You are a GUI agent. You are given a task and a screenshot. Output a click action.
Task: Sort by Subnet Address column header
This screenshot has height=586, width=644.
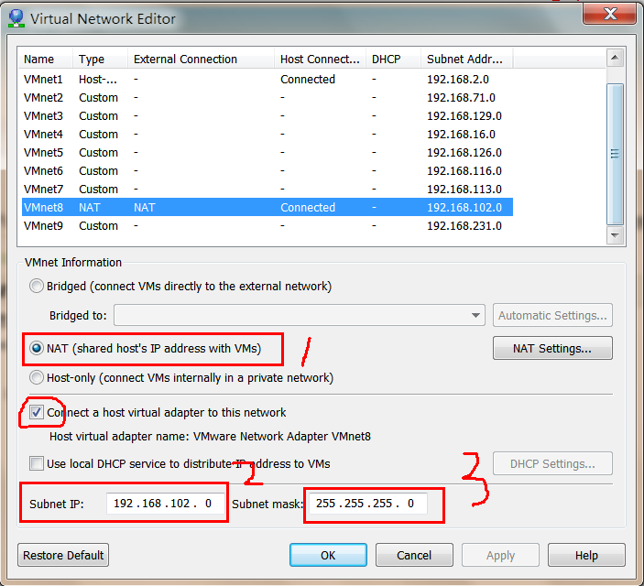pyautogui.click(x=466, y=60)
